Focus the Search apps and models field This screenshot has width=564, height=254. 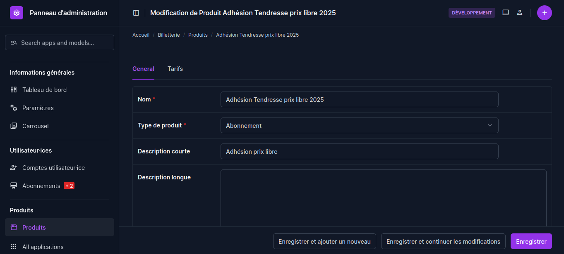pyautogui.click(x=60, y=42)
